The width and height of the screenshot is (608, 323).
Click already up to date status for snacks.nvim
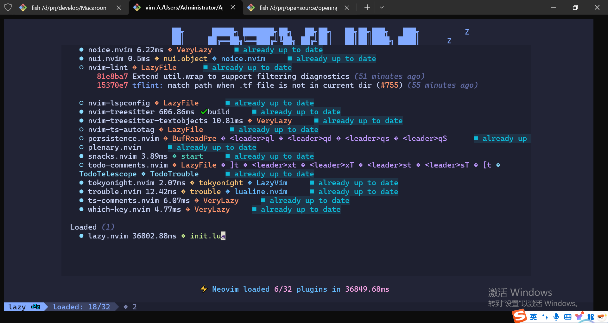coord(270,156)
